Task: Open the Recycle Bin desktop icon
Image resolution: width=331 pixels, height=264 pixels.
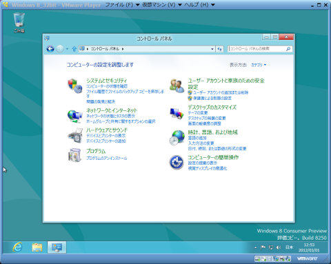Action: coord(19,23)
